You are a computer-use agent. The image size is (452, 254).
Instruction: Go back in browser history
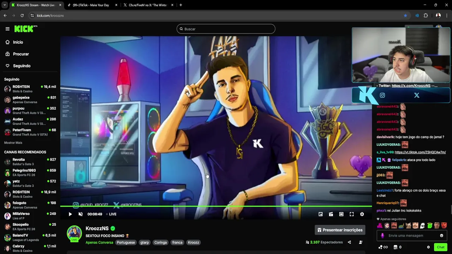pos(5,16)
